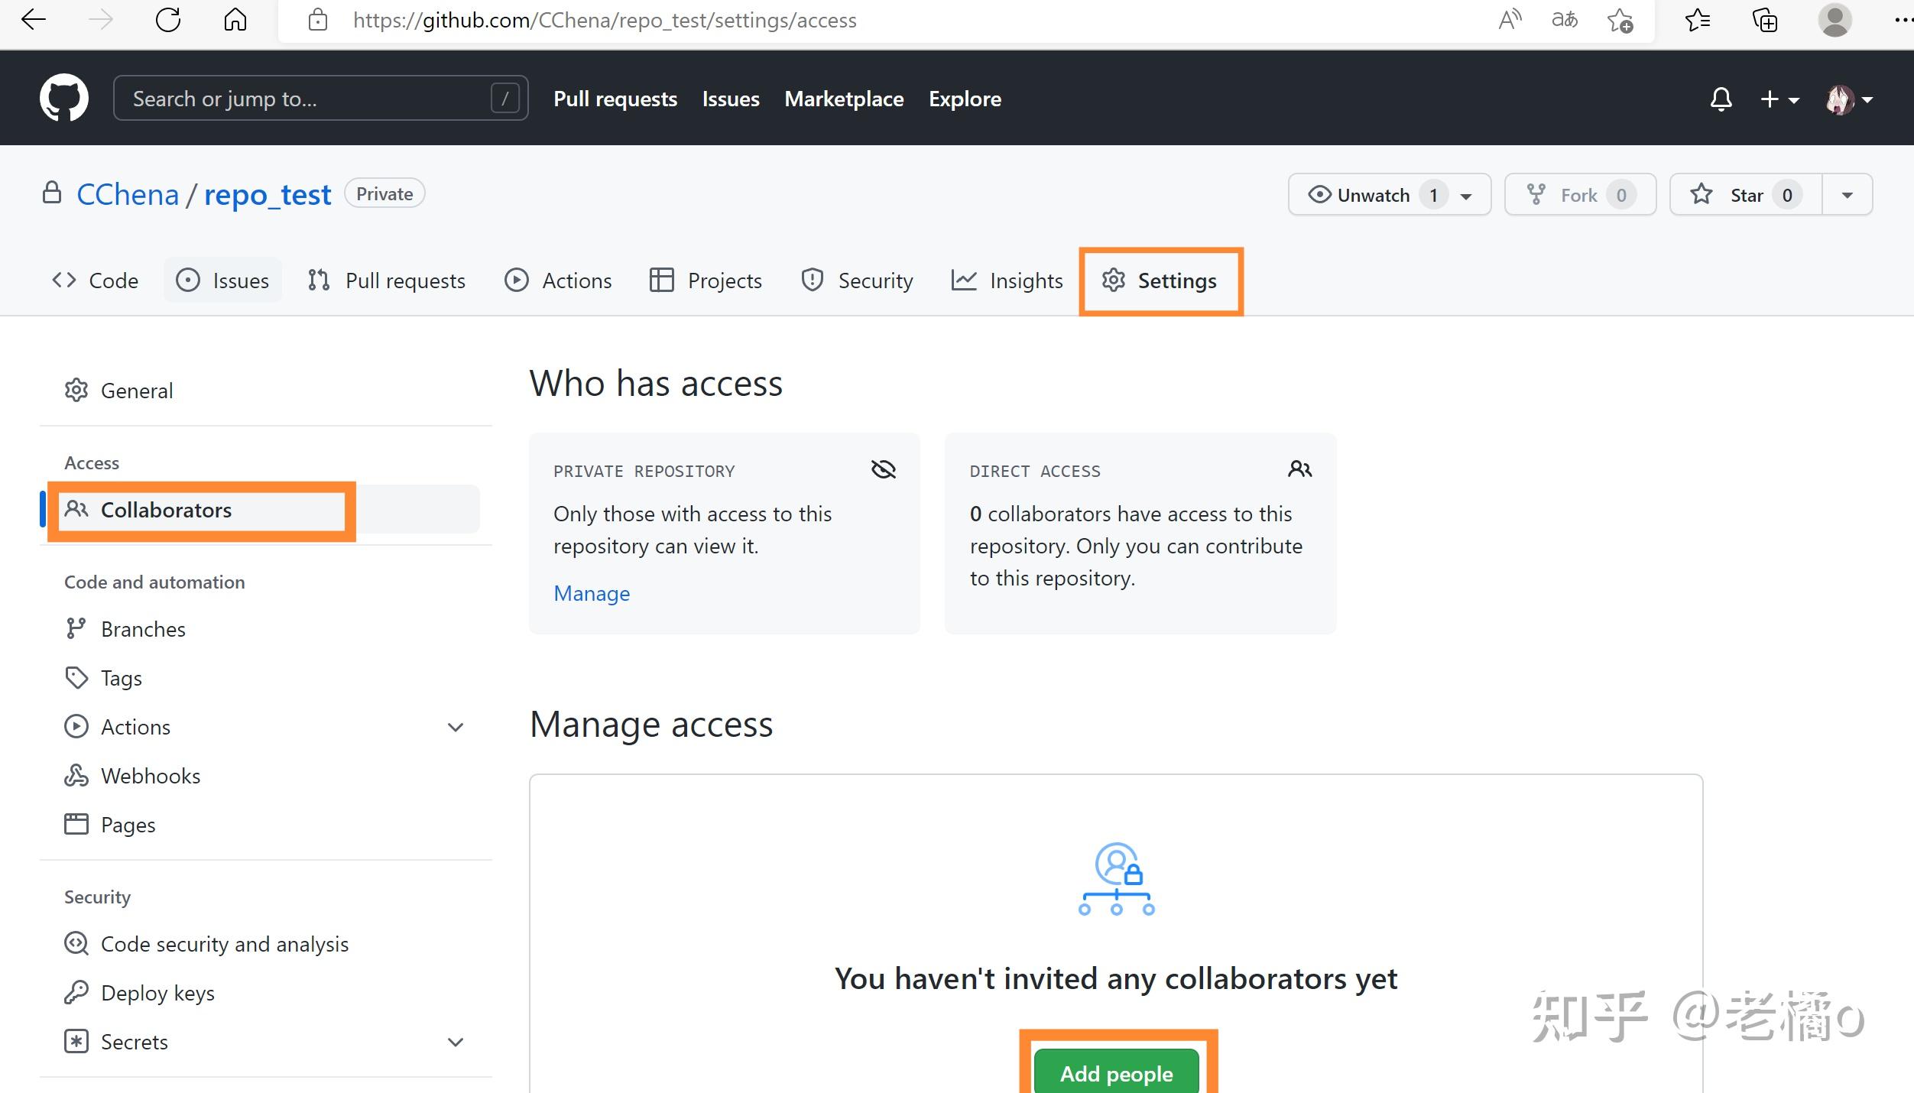Open the create new plus dropdown
1914x1093 pixels.
pyautogui.click(x=1779, y=99)
